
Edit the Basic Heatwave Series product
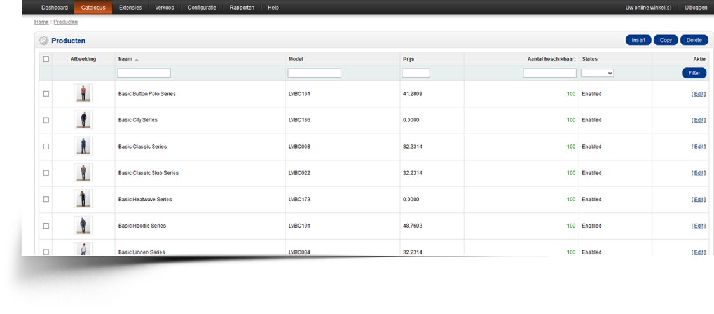699,200
